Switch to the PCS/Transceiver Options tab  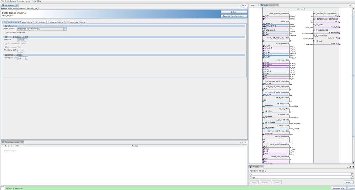click(75, 22)
